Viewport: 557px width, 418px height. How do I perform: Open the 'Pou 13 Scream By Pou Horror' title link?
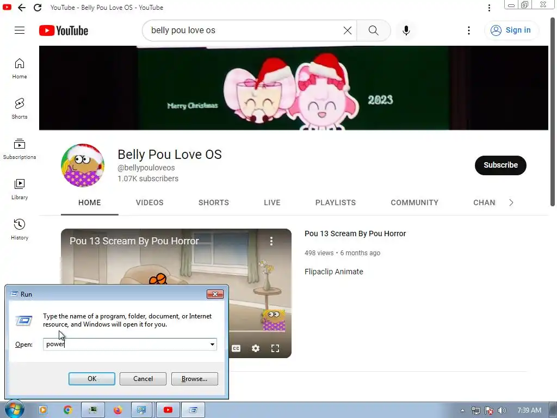[x=355, y=233]
